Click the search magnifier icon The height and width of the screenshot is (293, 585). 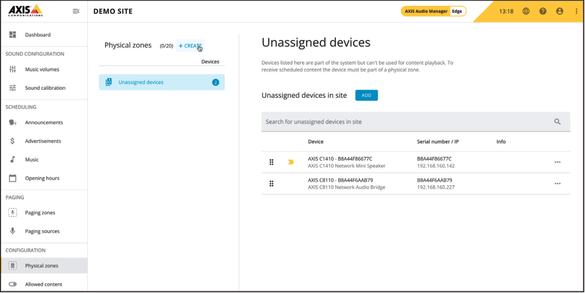tap(557, 122)
